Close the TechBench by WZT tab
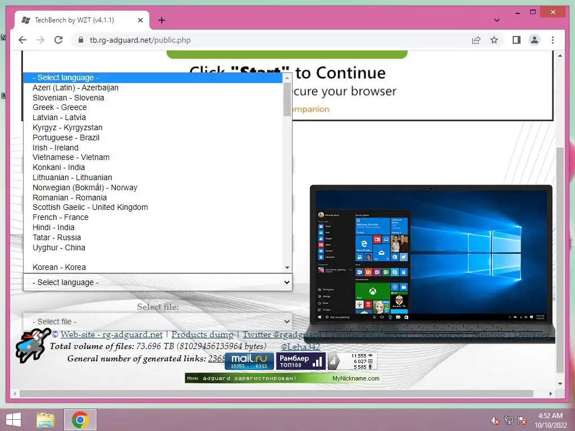The image size is (575, 431). coord(140,20)
